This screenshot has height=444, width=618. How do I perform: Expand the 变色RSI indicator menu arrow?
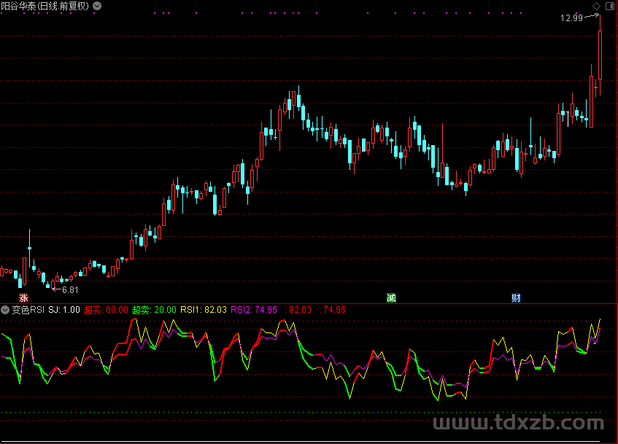5,310
